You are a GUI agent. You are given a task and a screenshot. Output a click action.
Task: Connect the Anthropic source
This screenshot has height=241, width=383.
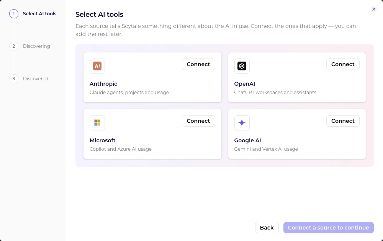(198, 64)
